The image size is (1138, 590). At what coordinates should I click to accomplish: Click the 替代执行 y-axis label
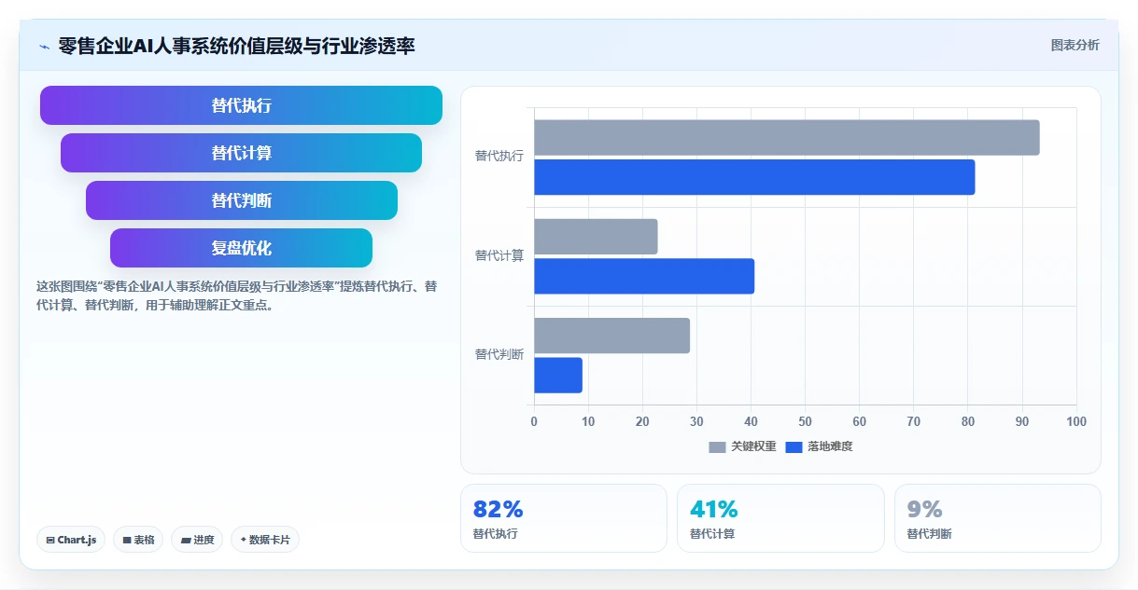click(x=499, y=157)
